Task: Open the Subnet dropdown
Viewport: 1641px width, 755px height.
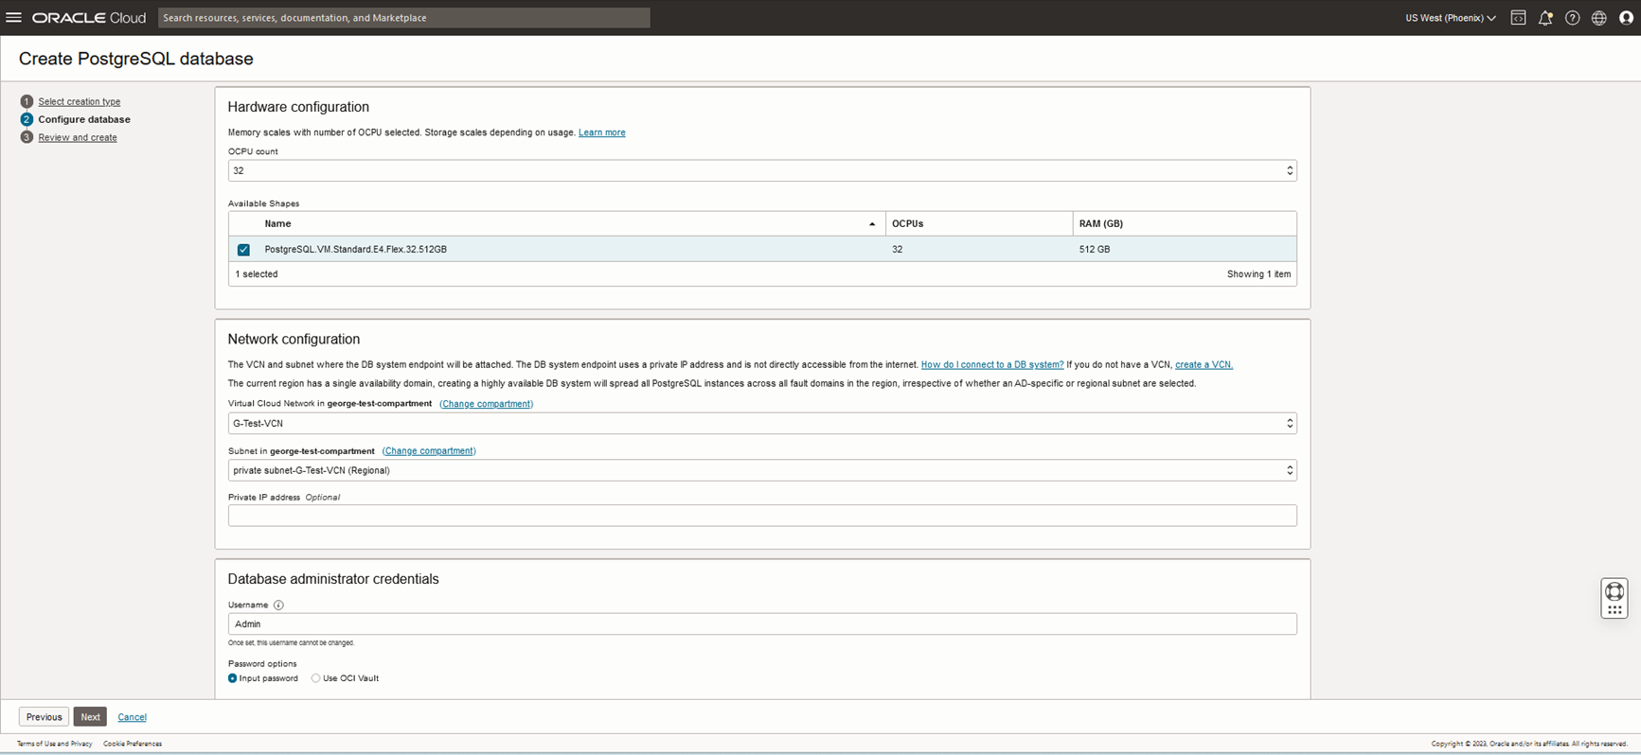Action: [762, 470]
